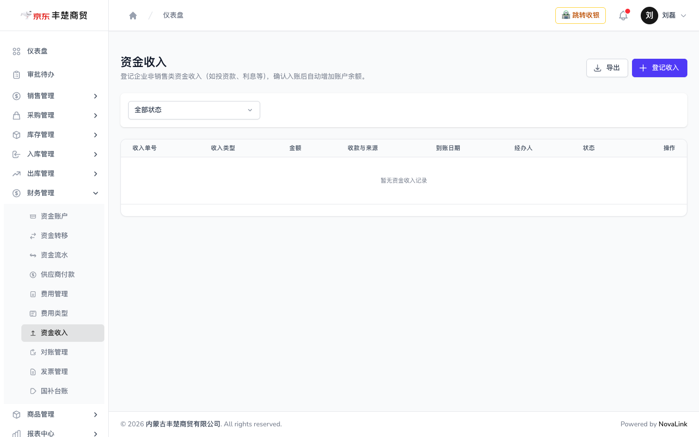Image resolution: width=699 pixels, height=437 pixels.
Task: Click the 京东丰楚商贸 logo
Action: pyautogui.click(x=54, y=16)
